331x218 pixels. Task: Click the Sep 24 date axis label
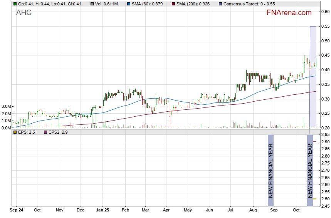16,211
